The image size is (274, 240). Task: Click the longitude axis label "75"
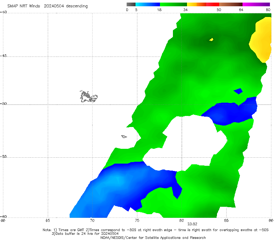137,220
